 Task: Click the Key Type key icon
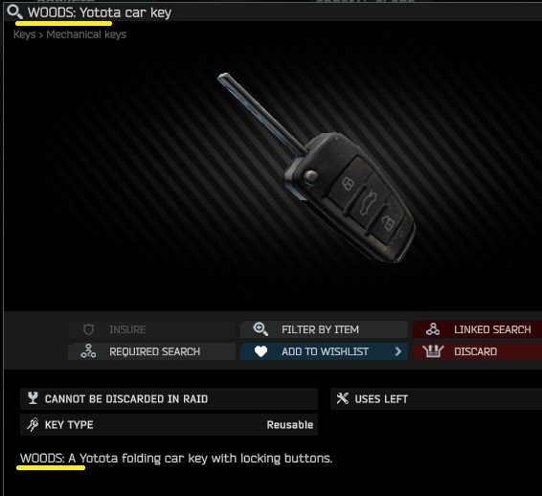[33, 424]
